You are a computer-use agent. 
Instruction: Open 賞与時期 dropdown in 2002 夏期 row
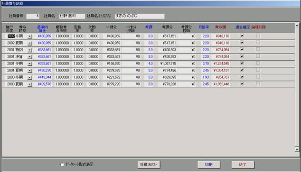[x=30, y=43]
